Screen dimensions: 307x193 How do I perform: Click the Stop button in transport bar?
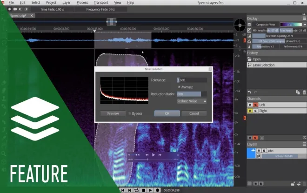pyautogui.click(x=144, y=190)
